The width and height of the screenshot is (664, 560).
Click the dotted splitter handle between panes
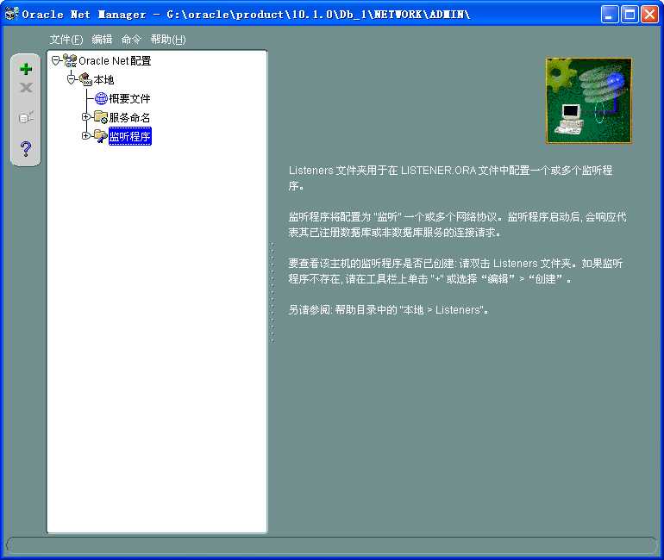coord(272,292)
